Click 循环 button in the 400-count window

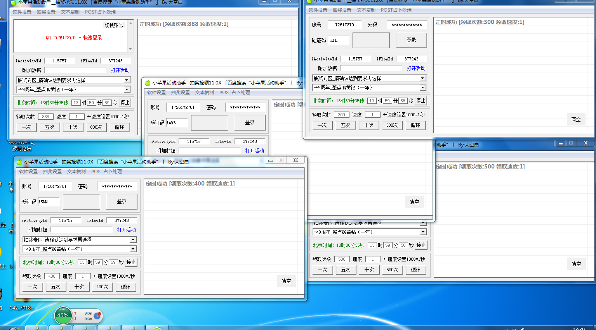pyautogui.click(x=126, y=287)
